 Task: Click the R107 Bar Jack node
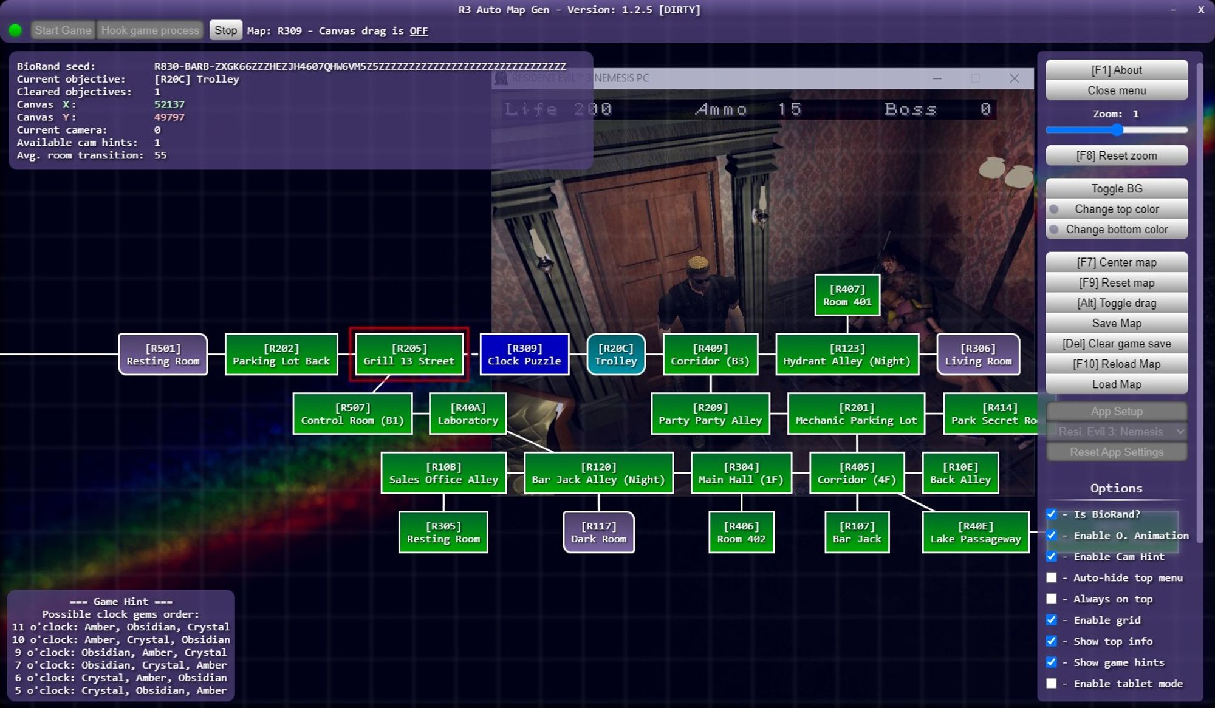pyautogui.click(x=857, y=533)
